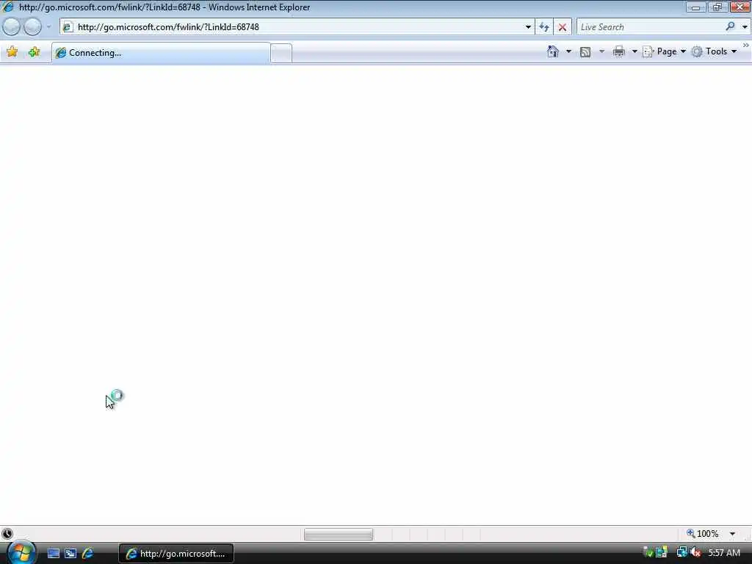Click the Refresh page icon
This screenshot has height=564, width=752.
pos(544,27)
